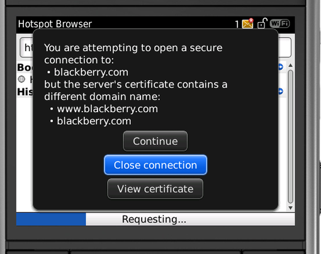Click the globe bookmark icon
This screenshot has height=254, width=321.
(21, 79)
